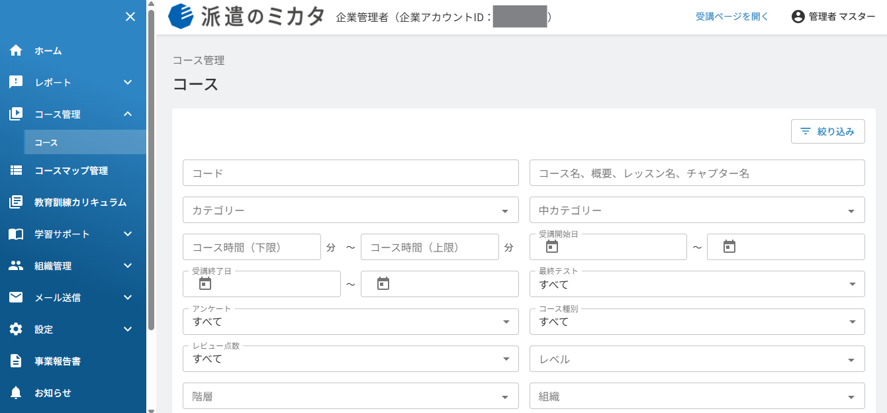Open the アンケート dropdown
Screen dimensions: 887x413
coord(351,322)
